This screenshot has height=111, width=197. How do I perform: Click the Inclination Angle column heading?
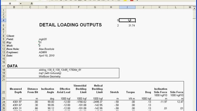[x=47, y=91]
